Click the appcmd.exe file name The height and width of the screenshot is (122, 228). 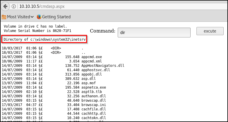[x=92, y=57]
